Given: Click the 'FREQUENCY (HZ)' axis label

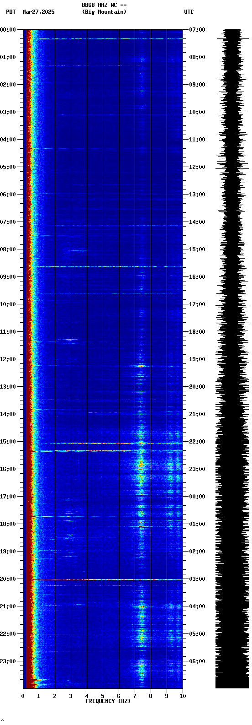Looking at the screenshot, I should [x=108, y=701].
